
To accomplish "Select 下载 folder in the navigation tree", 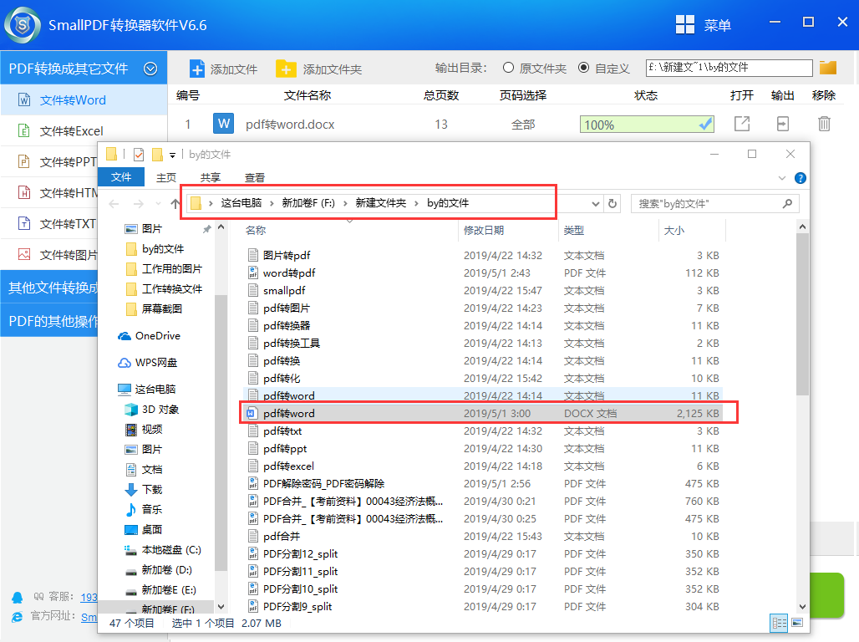I will click(x=144, y=489).
